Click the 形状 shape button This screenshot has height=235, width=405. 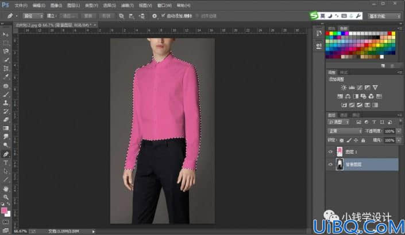106,16
